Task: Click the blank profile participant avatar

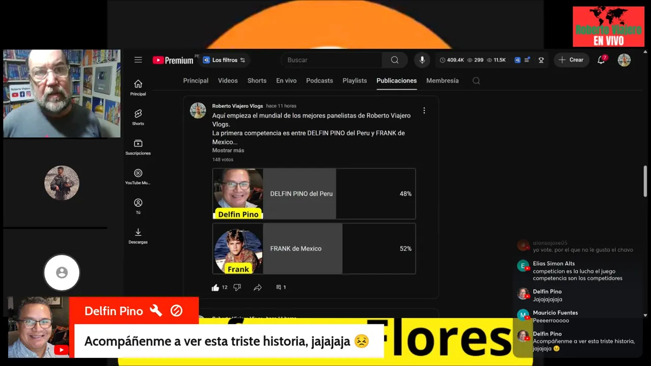Action: click(62, 273)
